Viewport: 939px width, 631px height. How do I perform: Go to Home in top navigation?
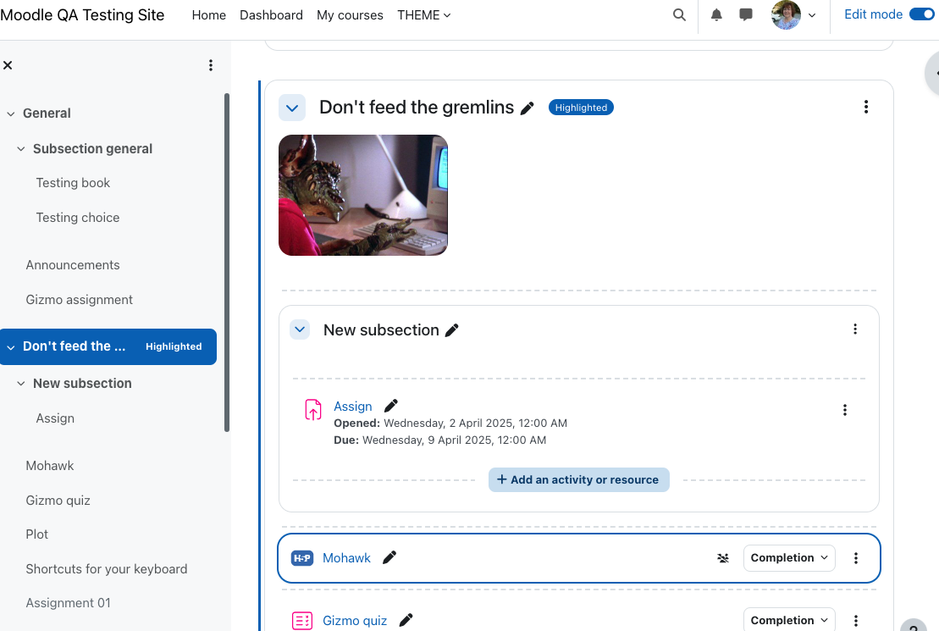pos(209,15)
